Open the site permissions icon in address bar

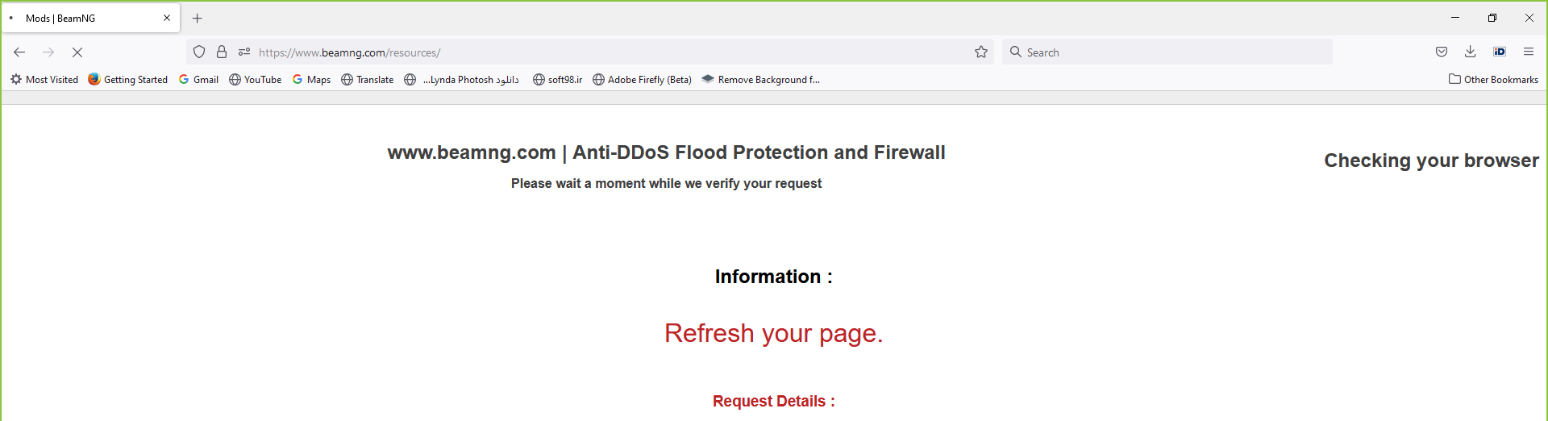(244, 52)
